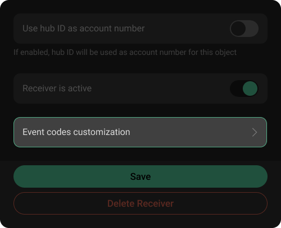
Task: Open Event codes customization
Action: [x=140, y=132]
